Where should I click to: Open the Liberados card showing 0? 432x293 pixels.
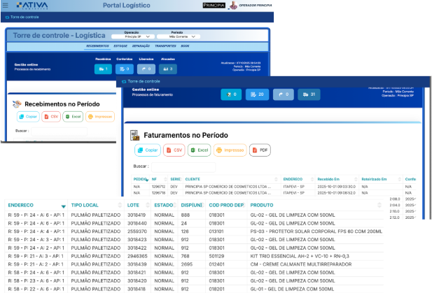tap(146, 69)
